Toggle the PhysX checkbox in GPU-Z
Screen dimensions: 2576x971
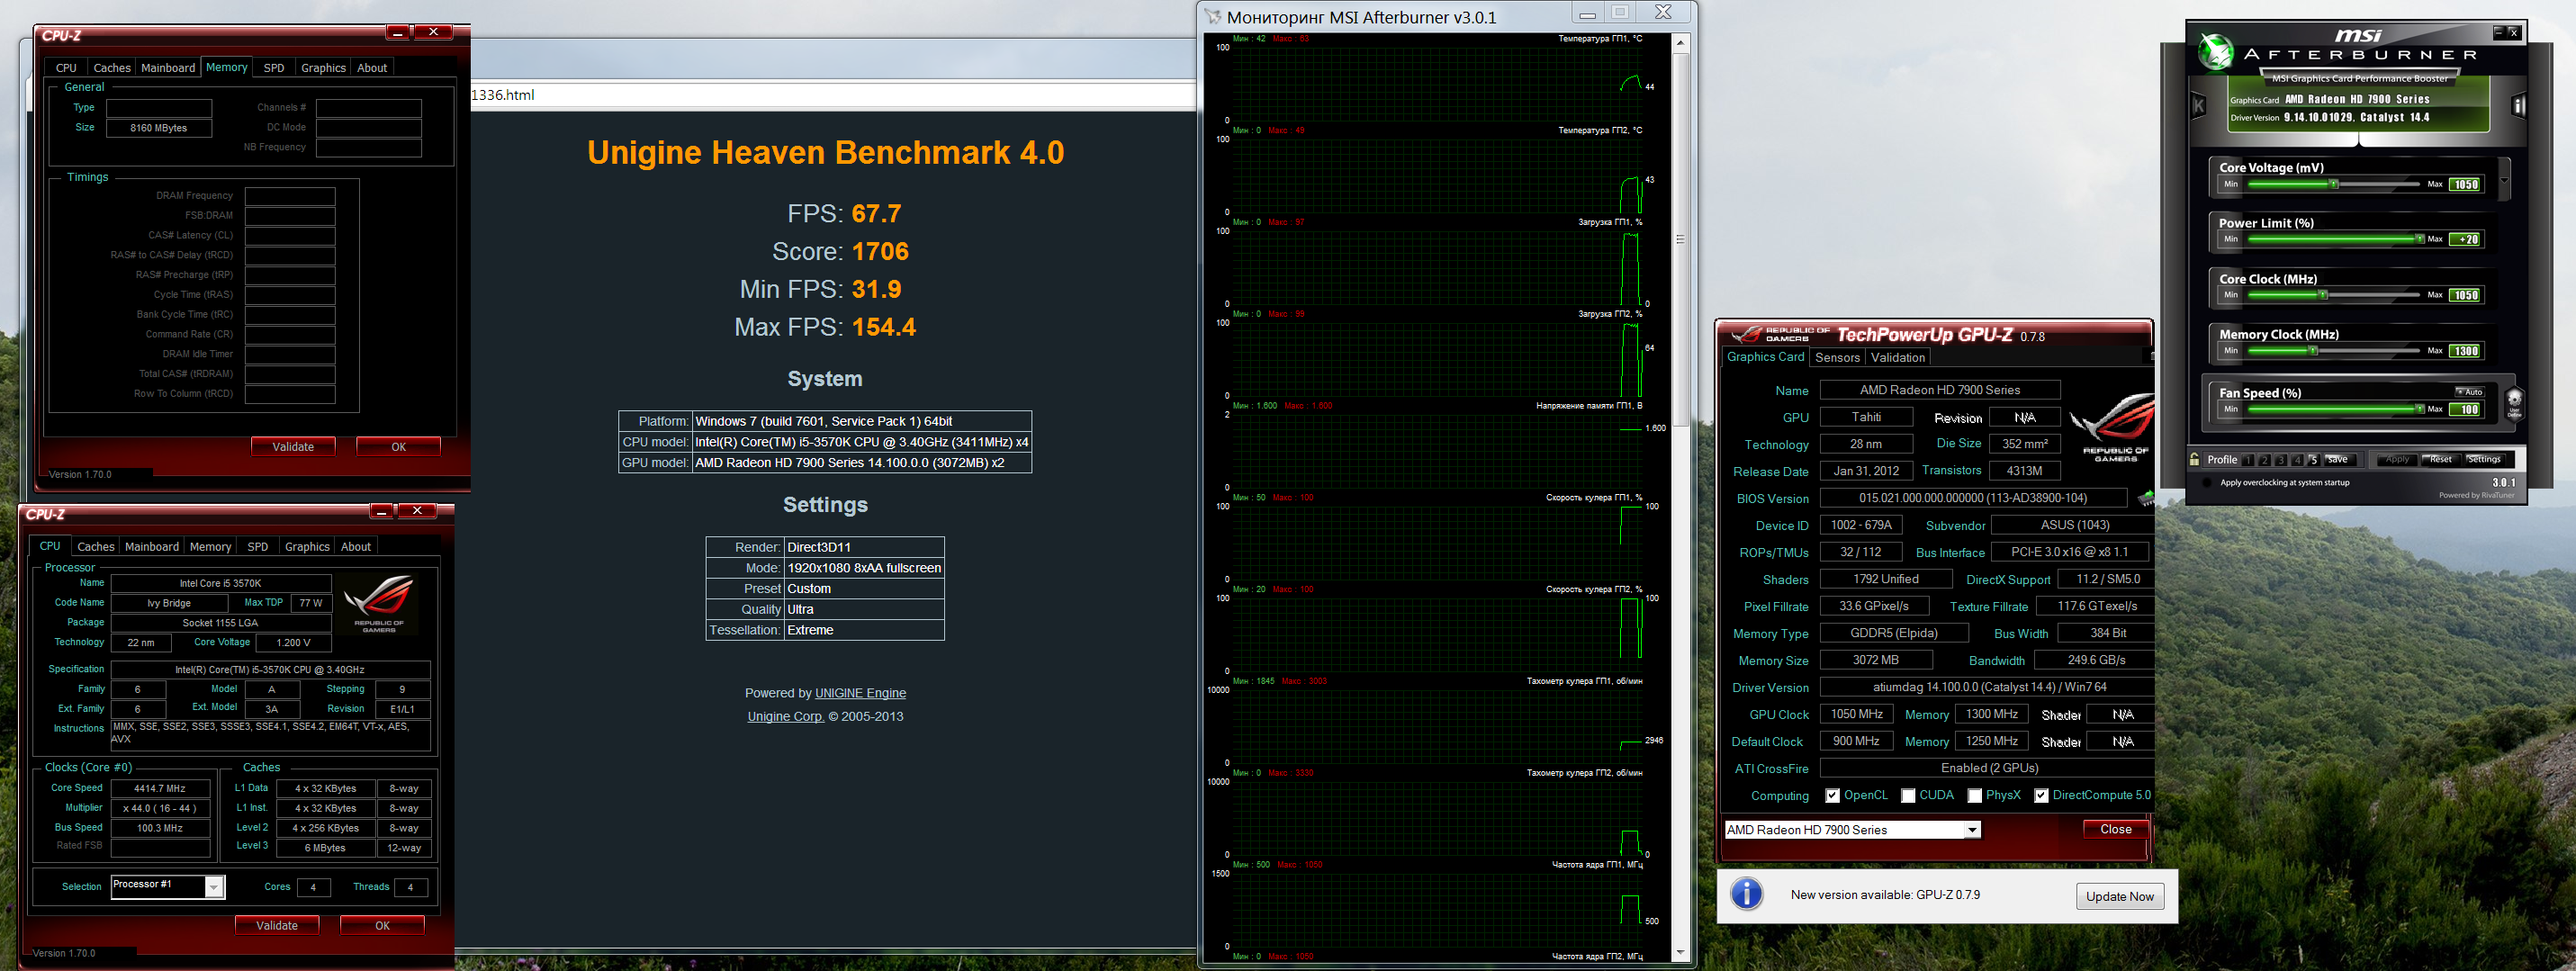tap(1975, 796)
